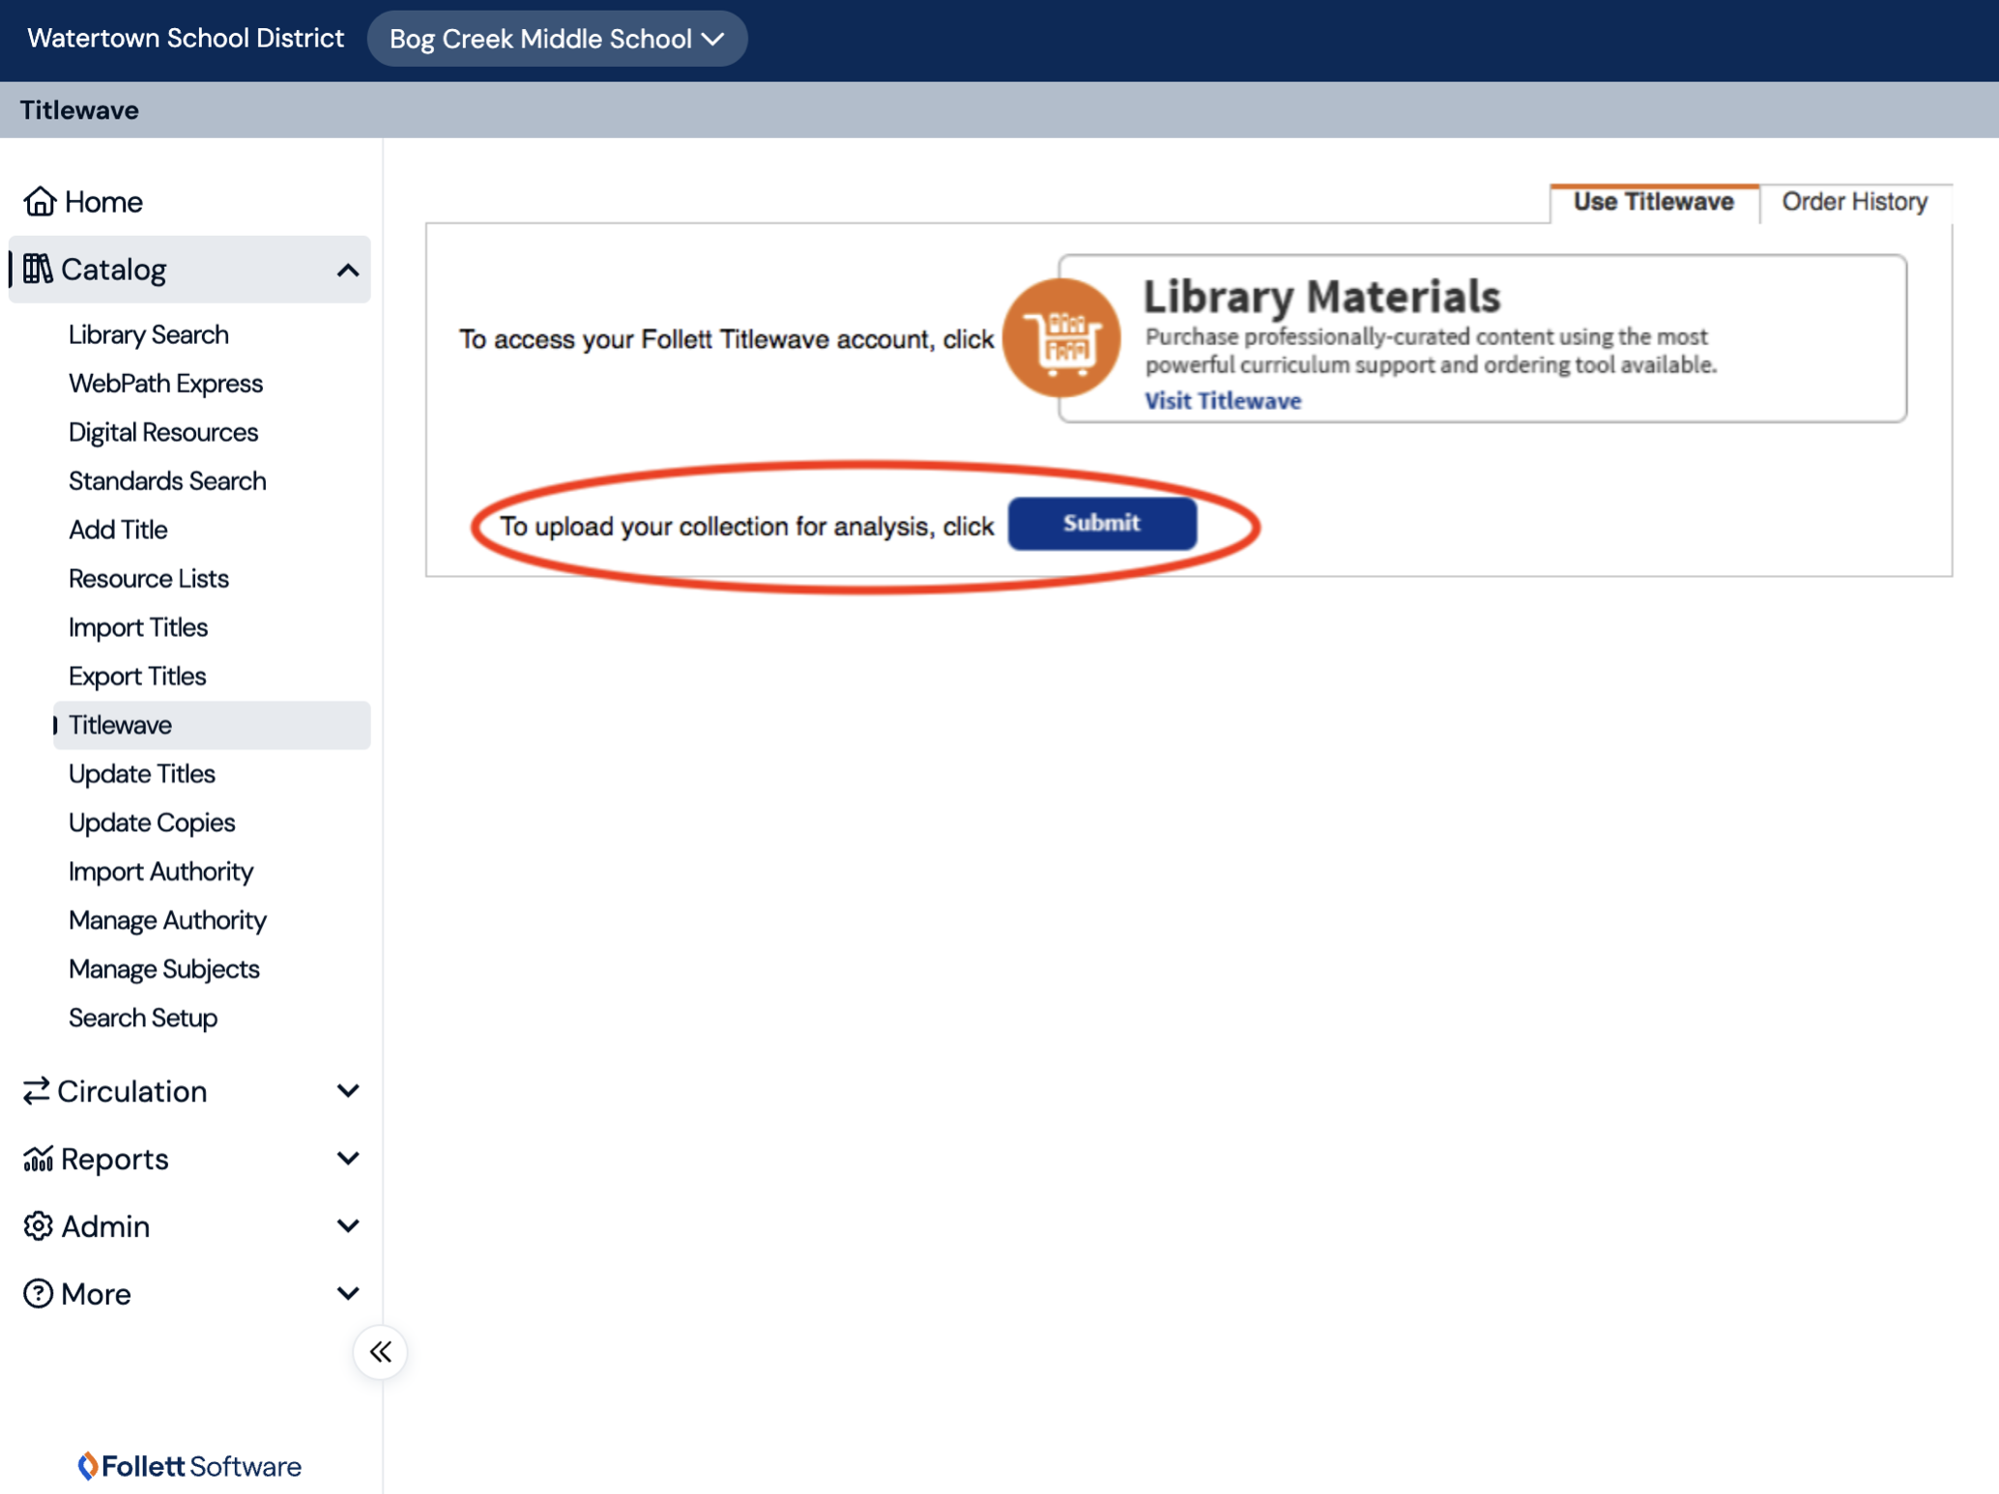
Task: Open the Bog Creek Middle School dropdown
Action: point(557,39)
